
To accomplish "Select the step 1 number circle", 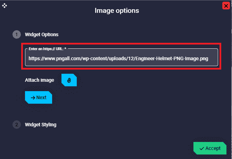I will (17, 34).
